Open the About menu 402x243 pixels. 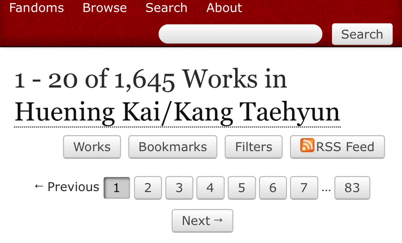[x=224, y=8]
